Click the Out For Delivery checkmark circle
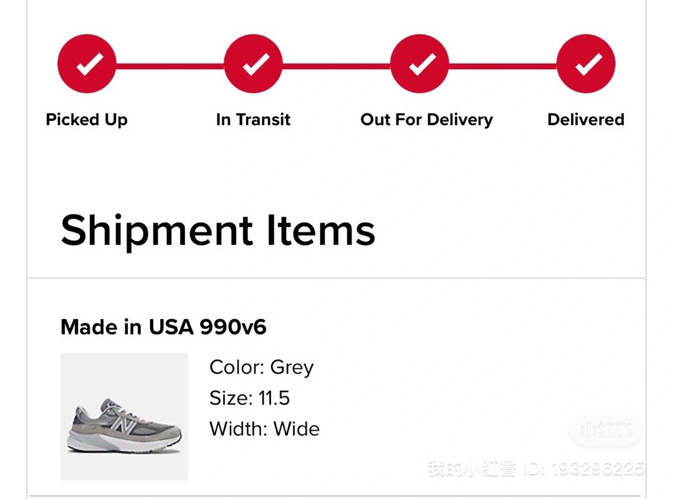 (x=419, y=64)
